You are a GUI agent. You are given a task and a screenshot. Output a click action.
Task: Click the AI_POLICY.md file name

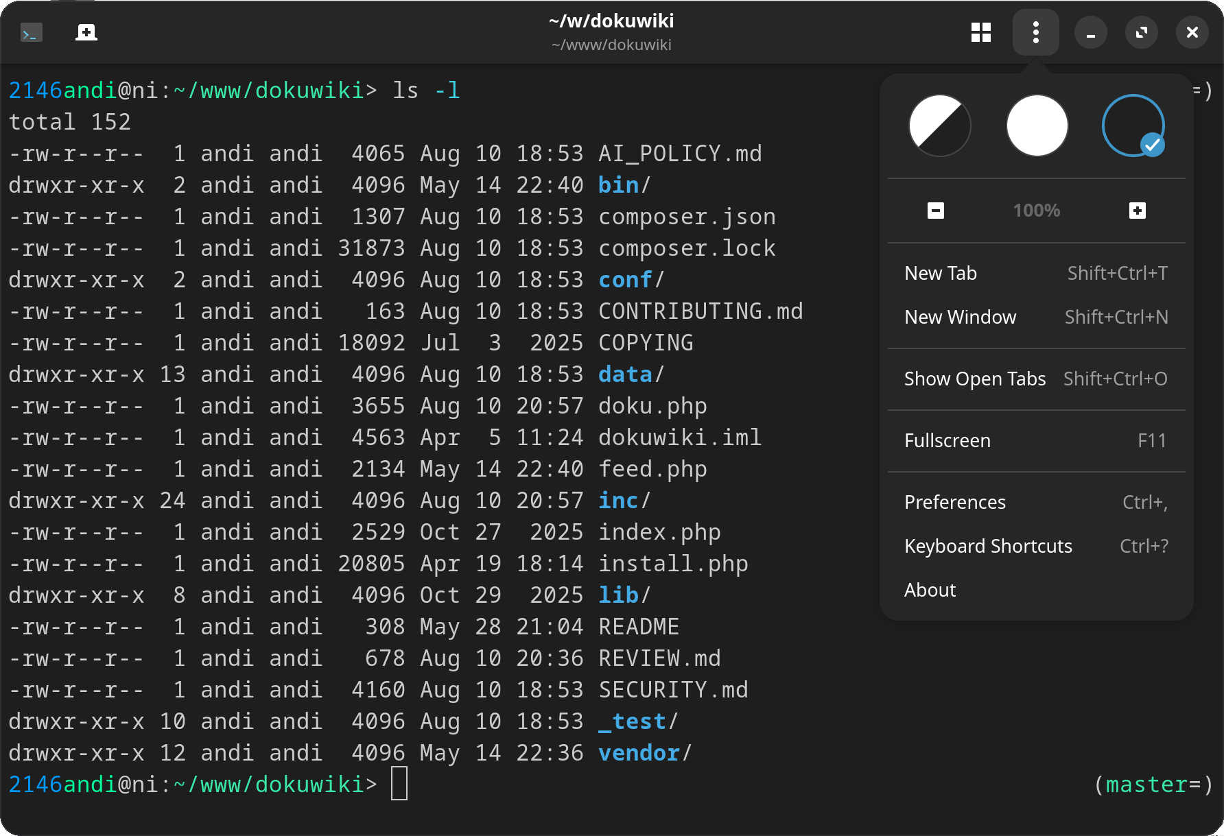[680, 154]
